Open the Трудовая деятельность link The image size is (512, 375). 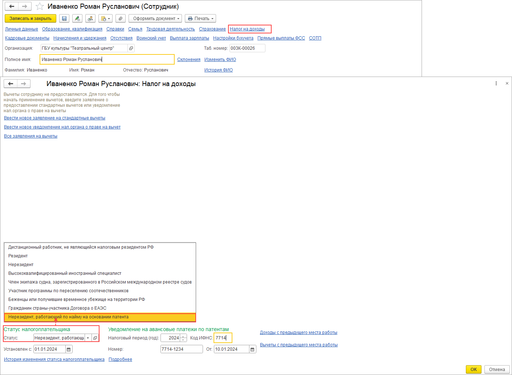(x=171, y=29)
